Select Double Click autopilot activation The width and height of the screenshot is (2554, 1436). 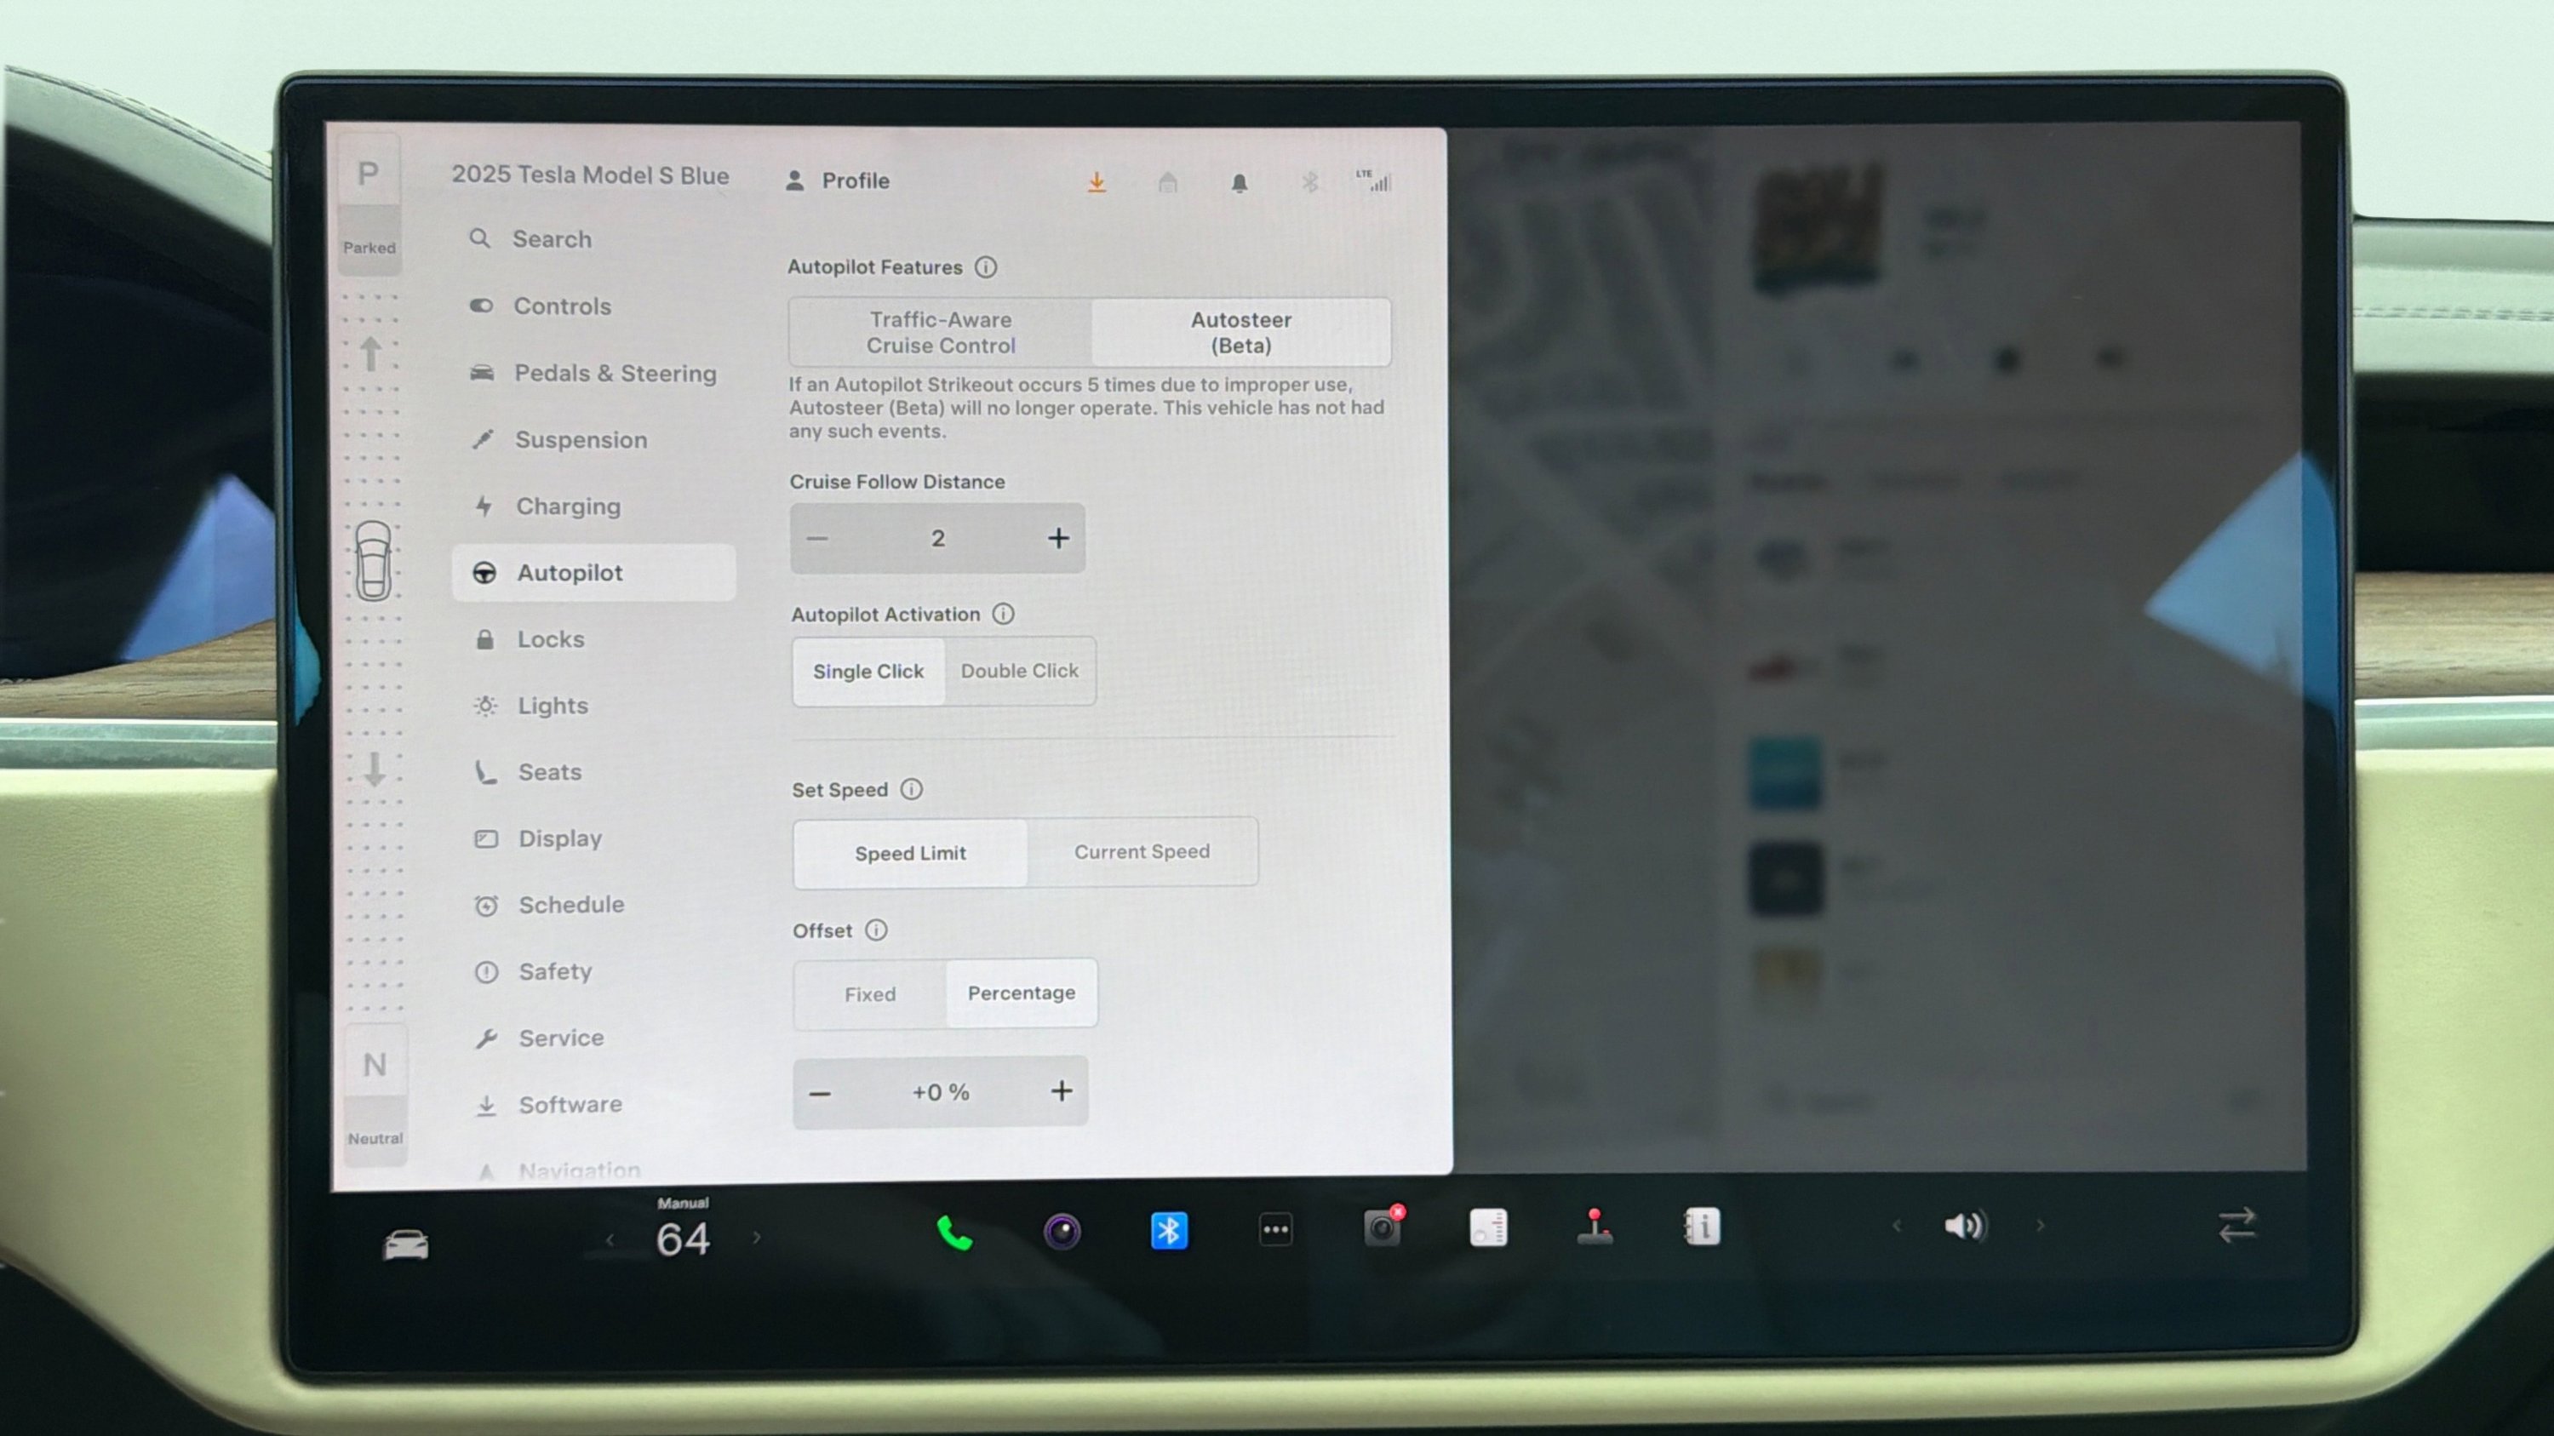click(x=1019, y=671)
